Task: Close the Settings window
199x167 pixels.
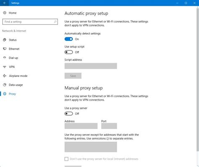Action: click(194, 3)
